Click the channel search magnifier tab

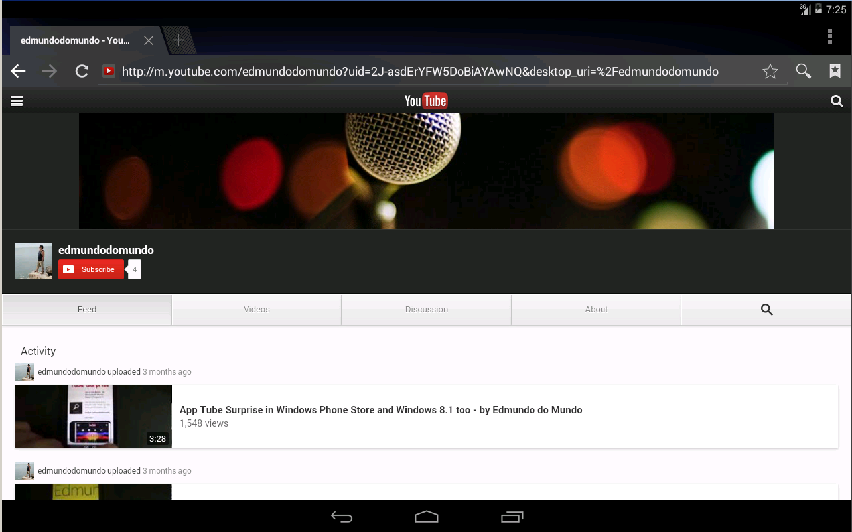[x=766, y=309]
